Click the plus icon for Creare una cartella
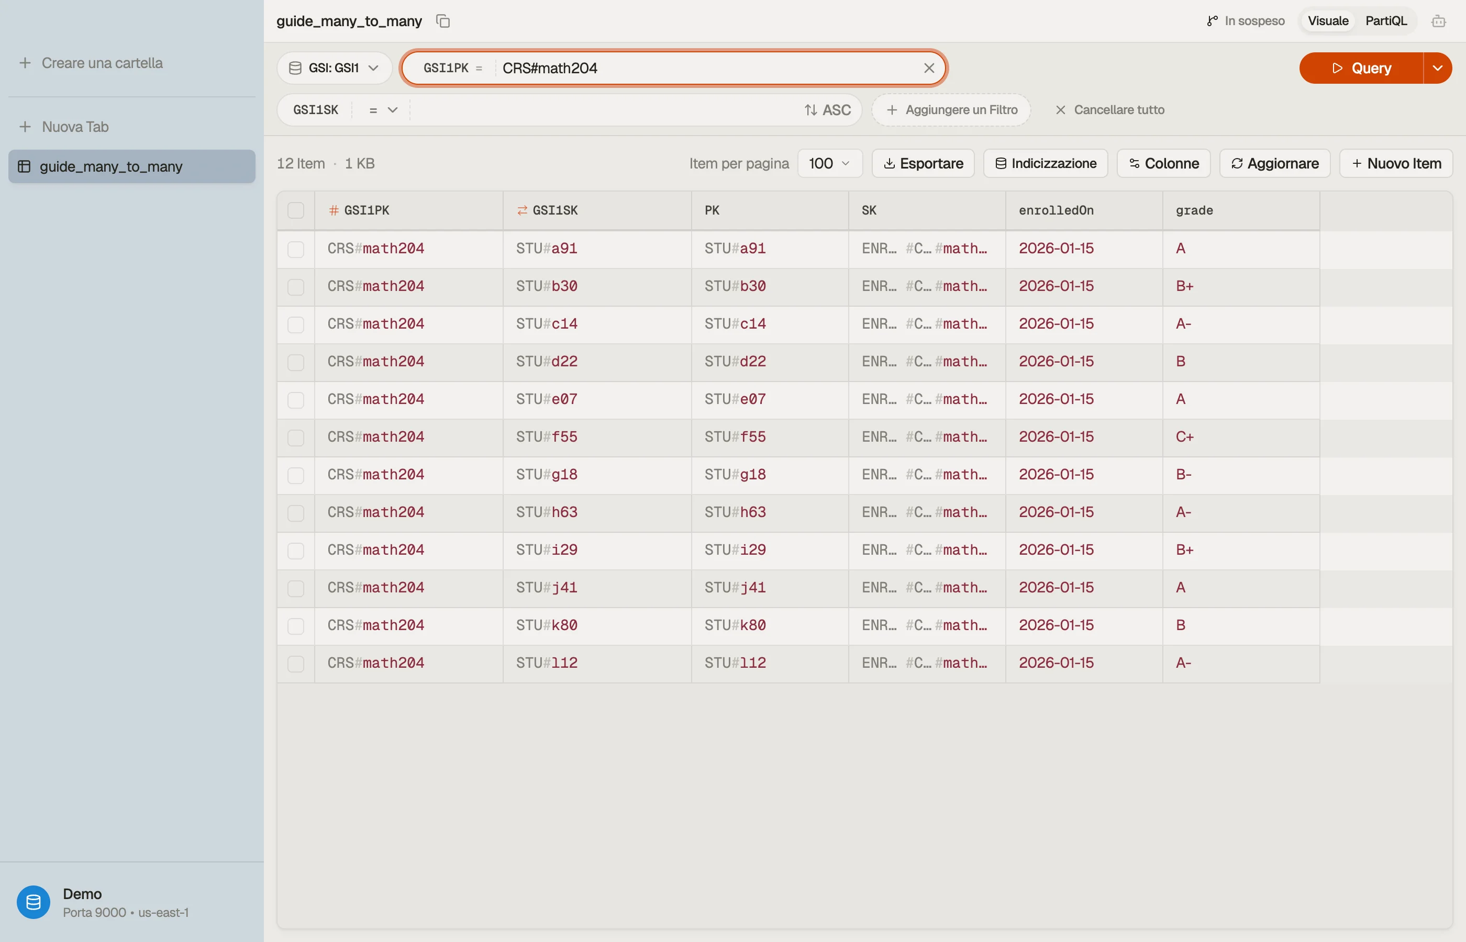This screenshot has height=942, width=1466. coord(25,63)
